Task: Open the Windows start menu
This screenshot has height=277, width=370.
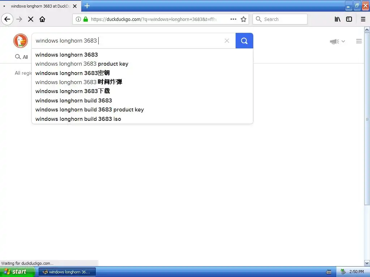Action: pos(17,272)
